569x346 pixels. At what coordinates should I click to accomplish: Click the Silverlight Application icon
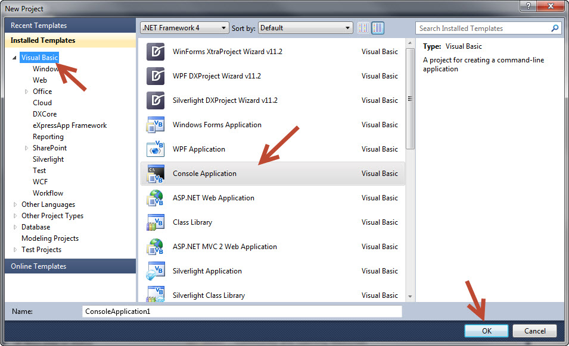point(155,270)
